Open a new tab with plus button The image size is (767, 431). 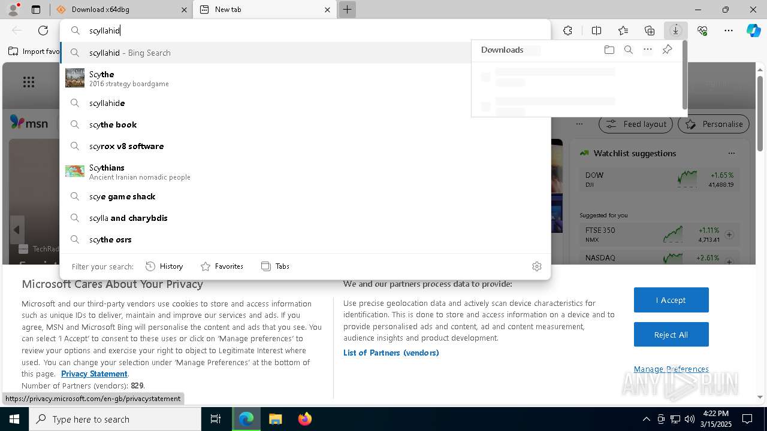(x=347, y=10)
